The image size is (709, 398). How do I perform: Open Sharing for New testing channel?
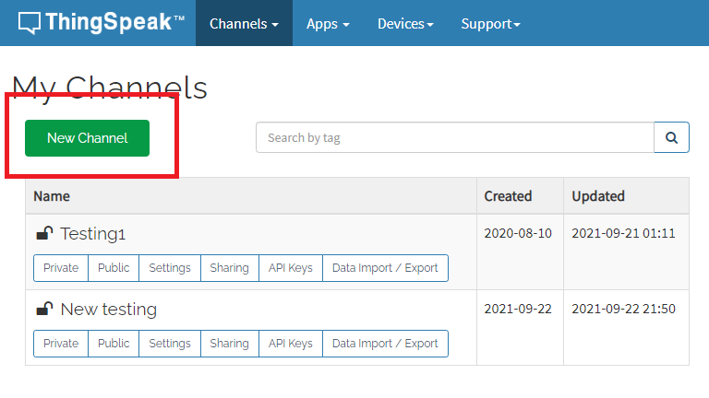(x=229, y=344)
